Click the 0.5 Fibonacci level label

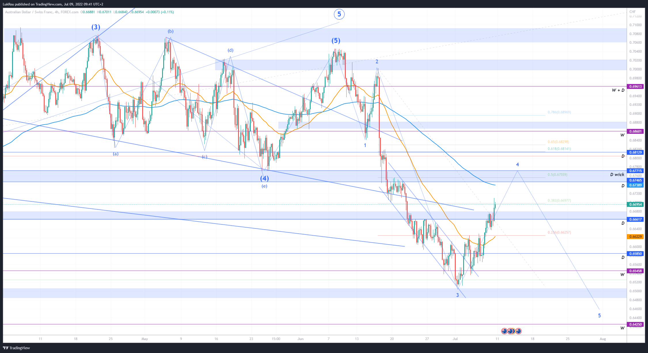pyautogui.click(x=557, y=175)
